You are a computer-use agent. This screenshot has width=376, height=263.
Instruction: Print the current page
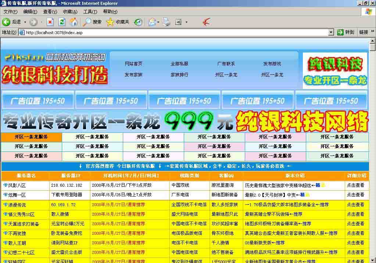tap(166, 22)
